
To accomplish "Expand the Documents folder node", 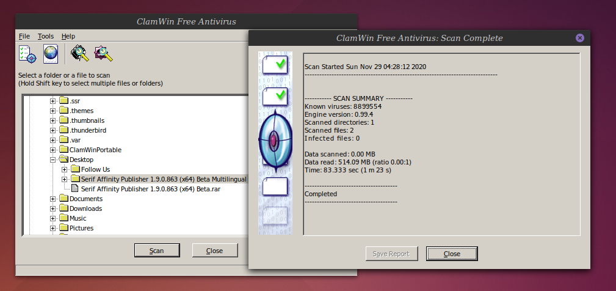I will coord(53,199).
